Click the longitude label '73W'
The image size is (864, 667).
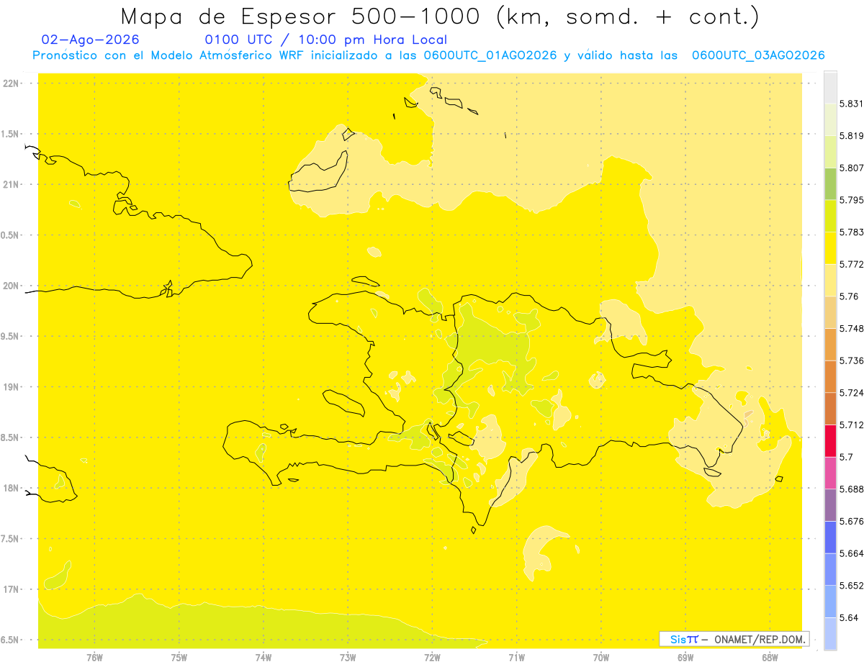[x=348, y=658]
